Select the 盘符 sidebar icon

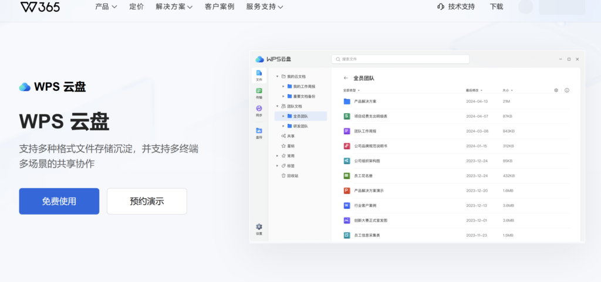(259, 132)
